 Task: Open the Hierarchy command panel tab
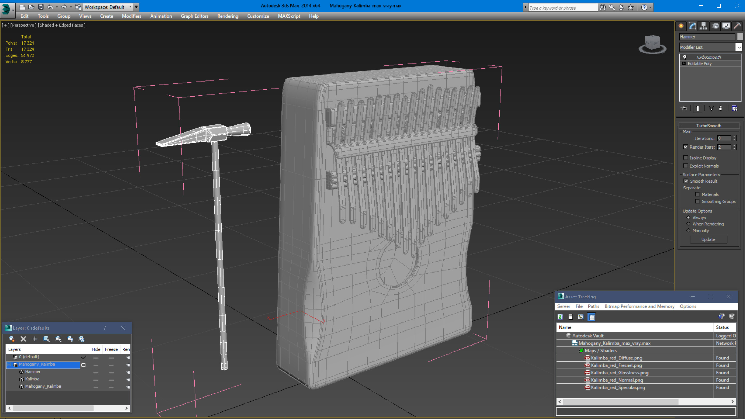click(x=703, y=26)
